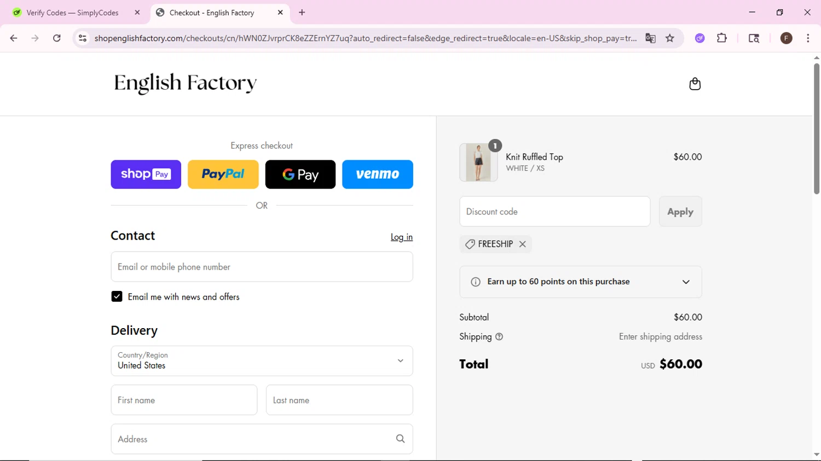821x461 pixels.
Task: Open the translate page icon
Action: (650, 38)
